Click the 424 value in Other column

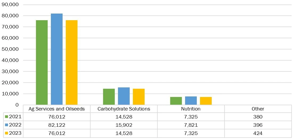pyautogui.click(x=258, y=133)
